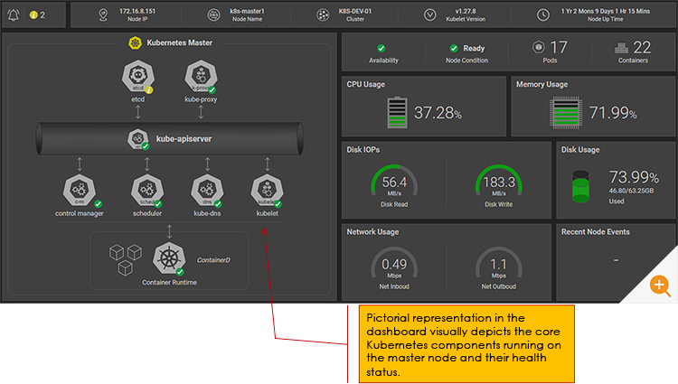This screenshot has width=678, height=384.
Task: Click the orange magnify zoom button
Action: tap(659, 286)
